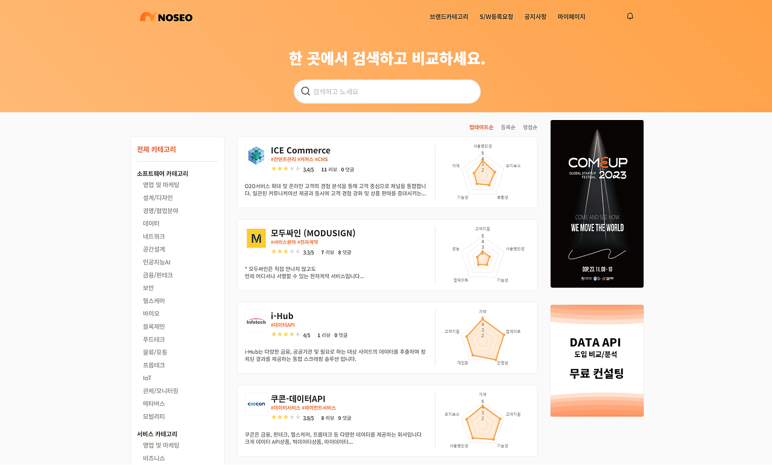The width and height of the screenshot is (772, 465).
Task: Sort results by 등록순
Action: click(508, 127)
